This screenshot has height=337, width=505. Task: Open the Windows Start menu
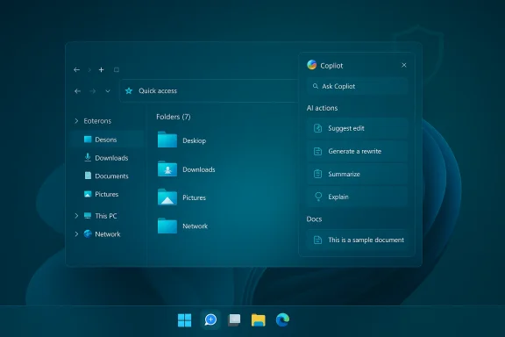(184, 320)
